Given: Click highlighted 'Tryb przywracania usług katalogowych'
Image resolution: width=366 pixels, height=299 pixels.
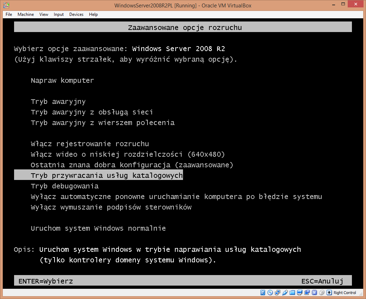Looking at the screenshot, I should pyautogui.click(x=99, y=175).
